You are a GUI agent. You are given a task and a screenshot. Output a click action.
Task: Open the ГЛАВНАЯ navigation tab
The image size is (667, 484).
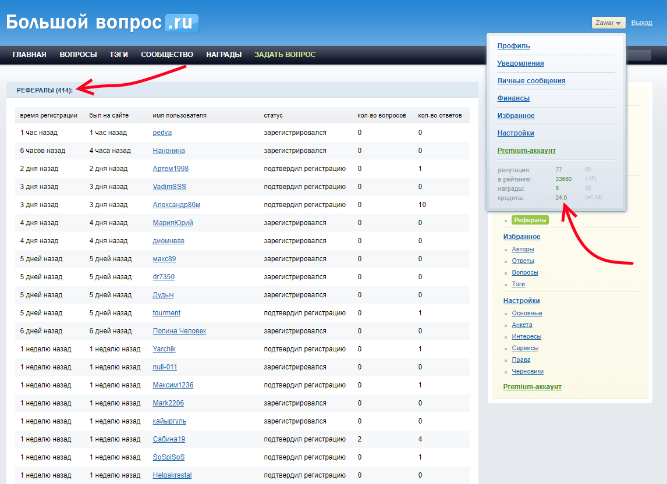click(29, 55)
